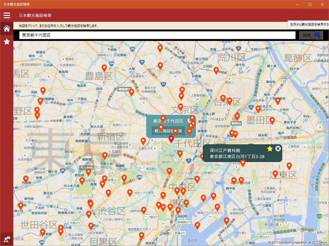Select the pin above 晴海グランドホテル label
This screenshot has height=246, width=329.
(217, 207)
